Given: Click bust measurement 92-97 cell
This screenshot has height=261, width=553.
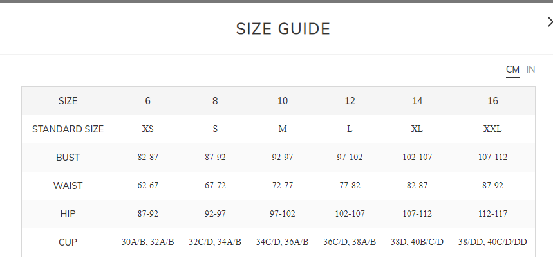Looking at the screenshot, I should (x=283, y=157).
